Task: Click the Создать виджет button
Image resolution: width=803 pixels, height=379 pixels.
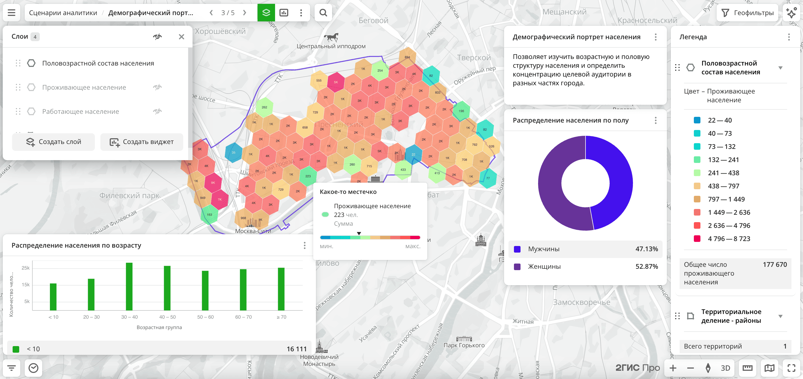Action: 142,142
